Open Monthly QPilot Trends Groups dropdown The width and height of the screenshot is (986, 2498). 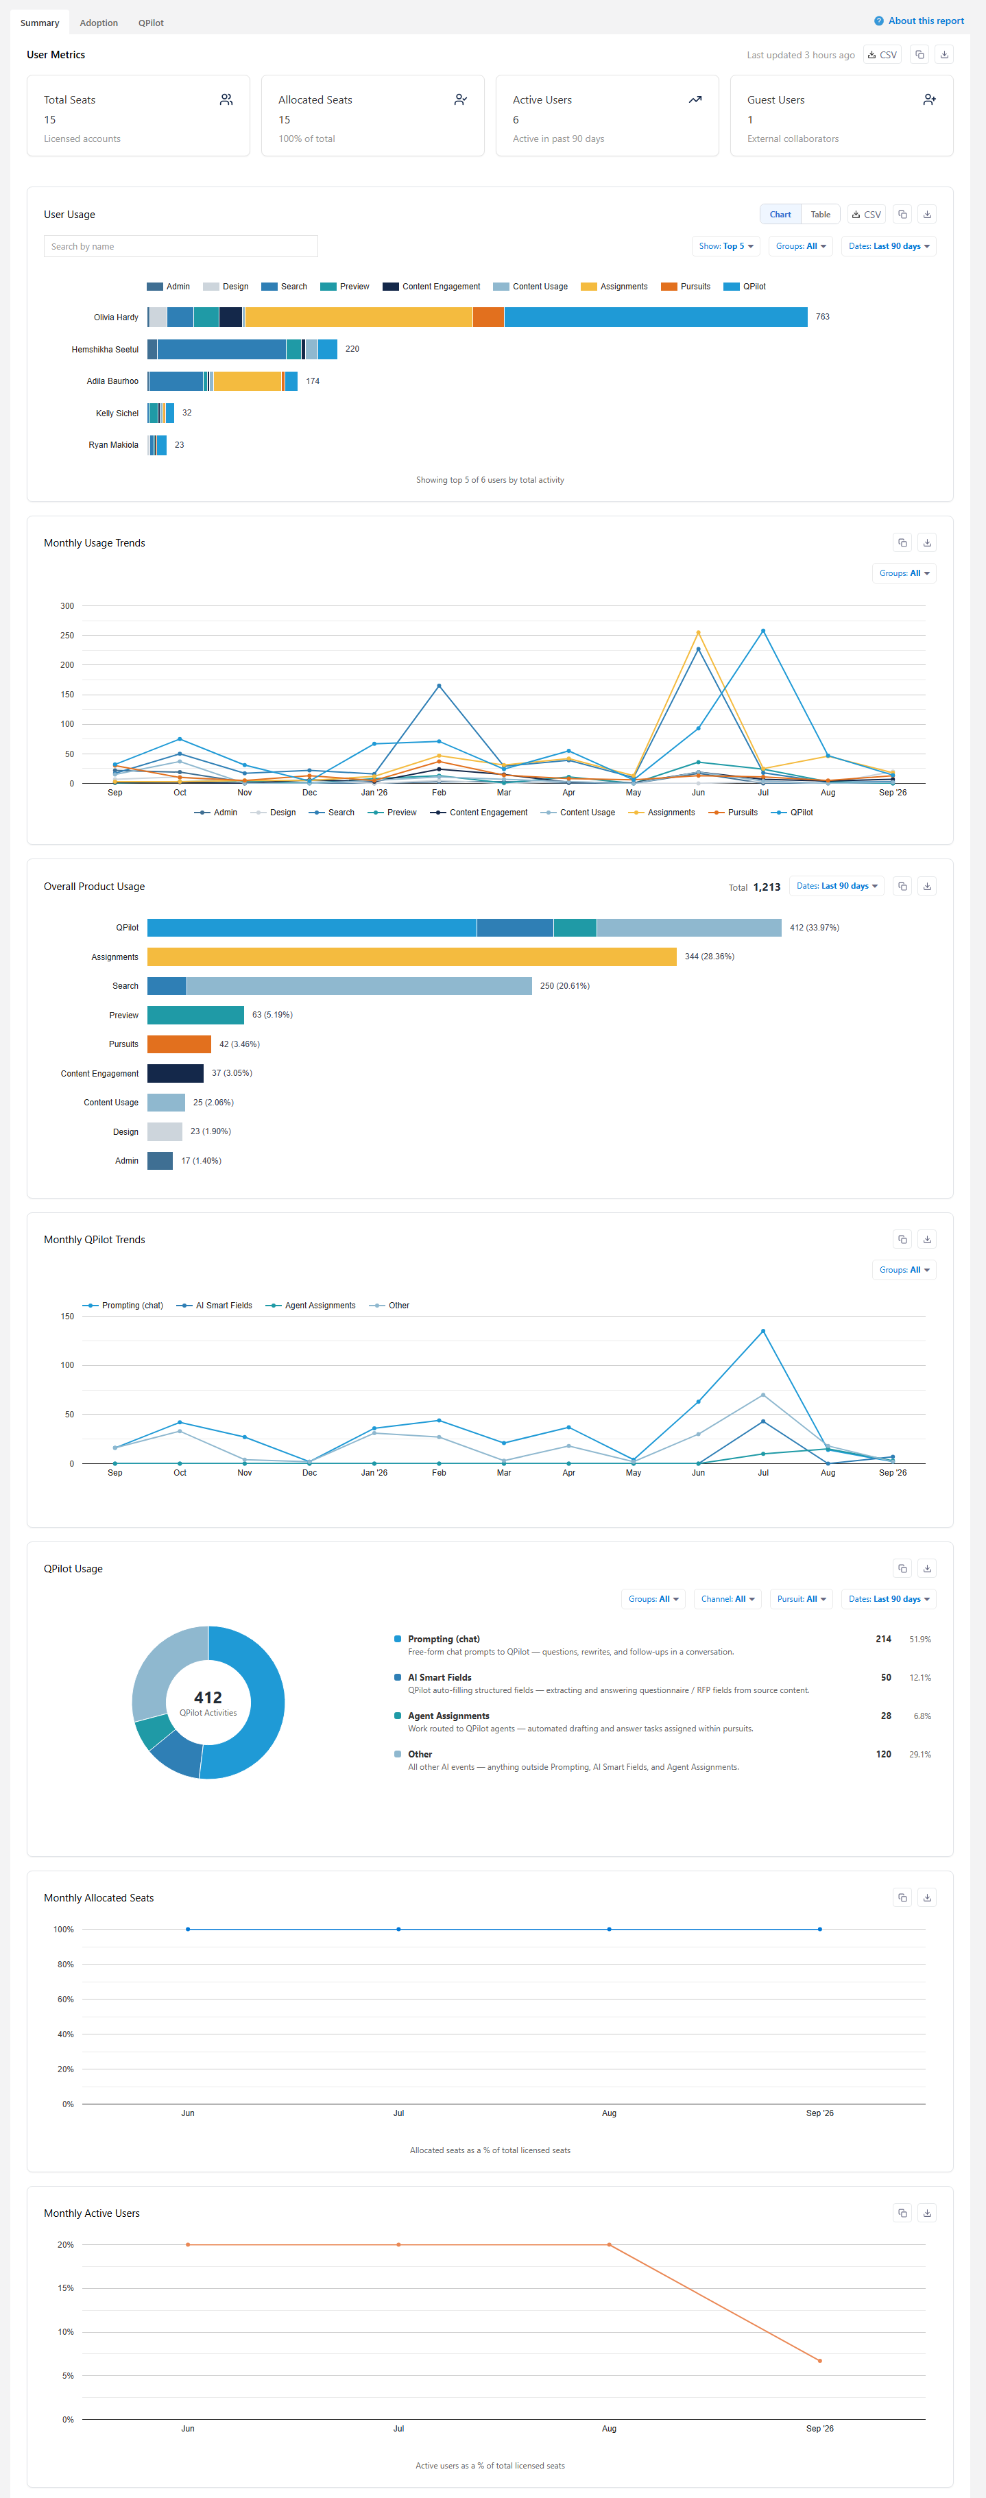click(x=904, y=1269)
